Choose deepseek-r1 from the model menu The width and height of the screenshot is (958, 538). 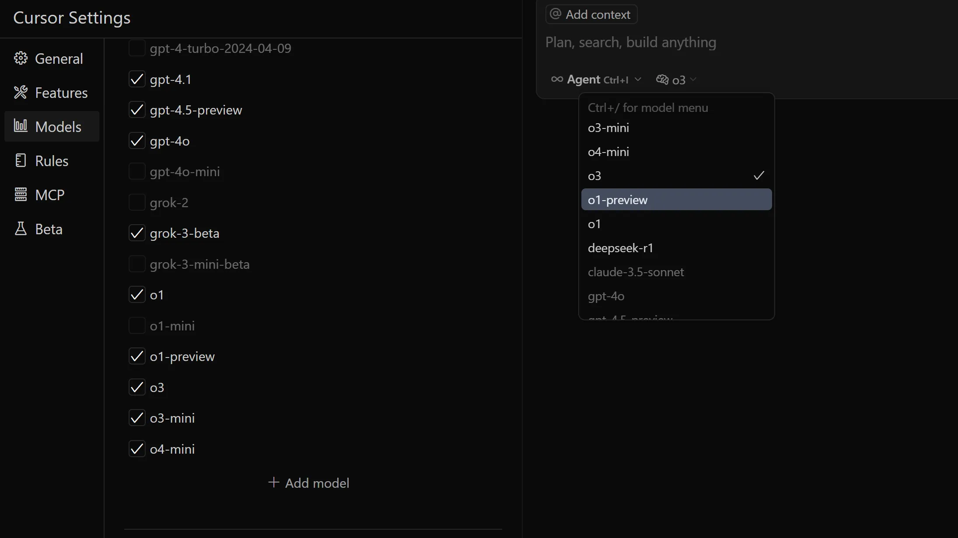click(x=620, y=248)
